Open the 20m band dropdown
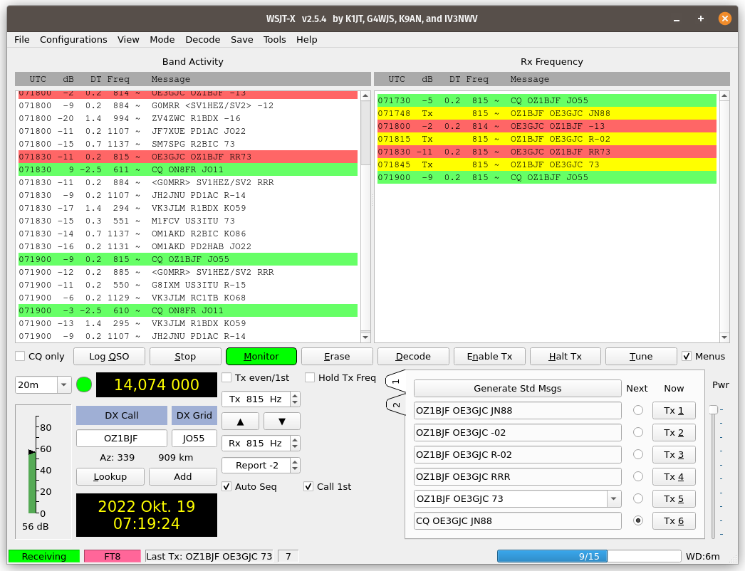The width and height of the screenshot is (745, 571). 64,384
